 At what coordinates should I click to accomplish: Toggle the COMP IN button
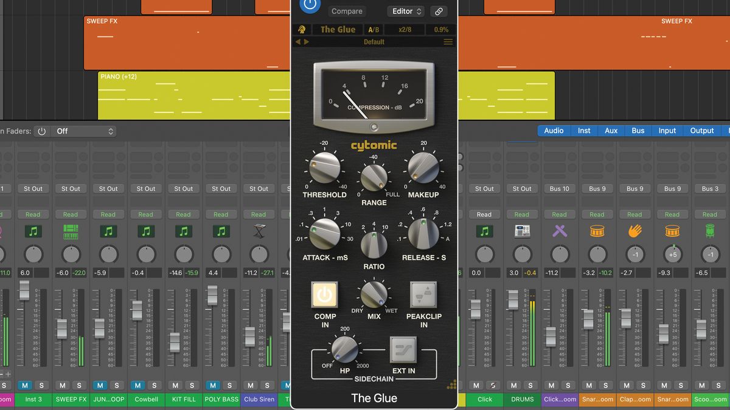click(325, 295)
